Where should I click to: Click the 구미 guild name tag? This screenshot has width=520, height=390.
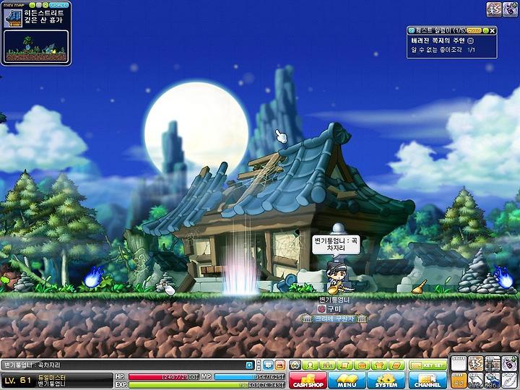(329, 309)
